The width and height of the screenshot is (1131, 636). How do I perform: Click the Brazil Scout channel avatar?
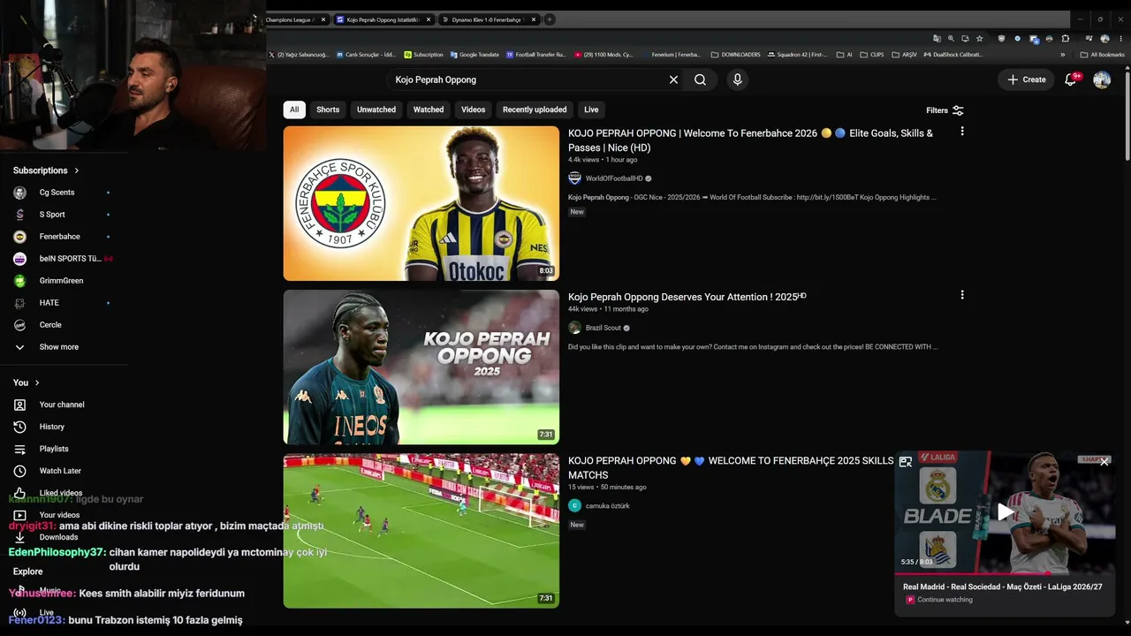coord(574,328)
